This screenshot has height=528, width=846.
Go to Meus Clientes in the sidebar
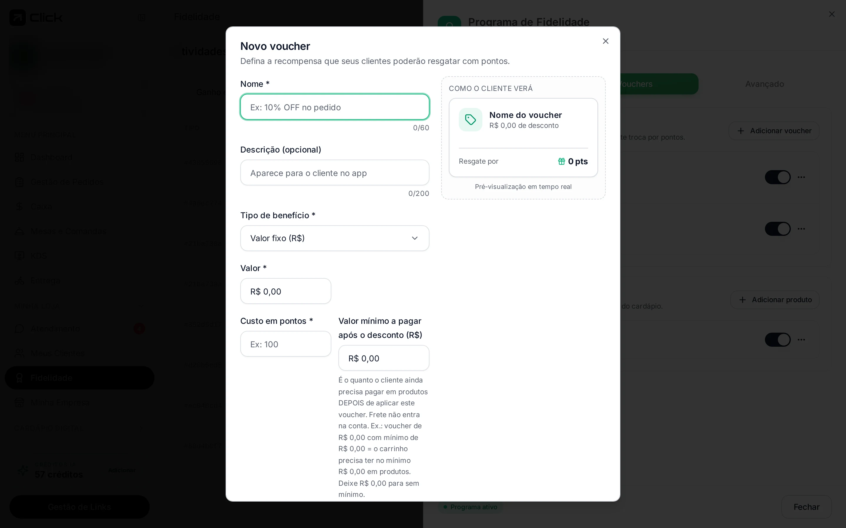(80, 353)
